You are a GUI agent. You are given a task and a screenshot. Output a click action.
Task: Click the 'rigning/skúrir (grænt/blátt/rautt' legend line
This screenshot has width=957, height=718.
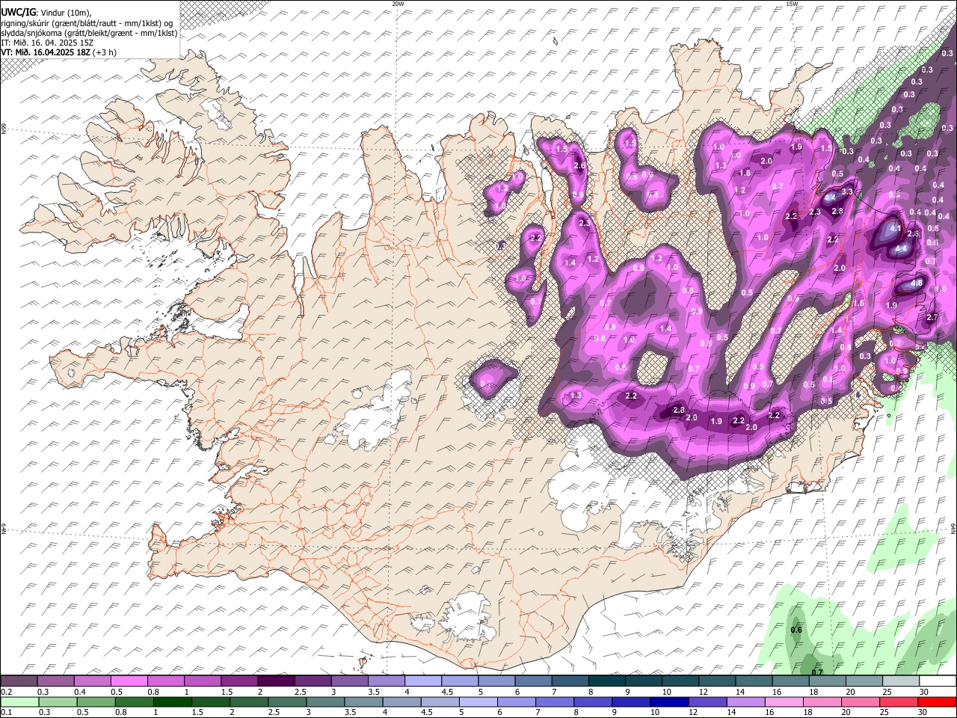pyautogui.click(x=58, y=23)
